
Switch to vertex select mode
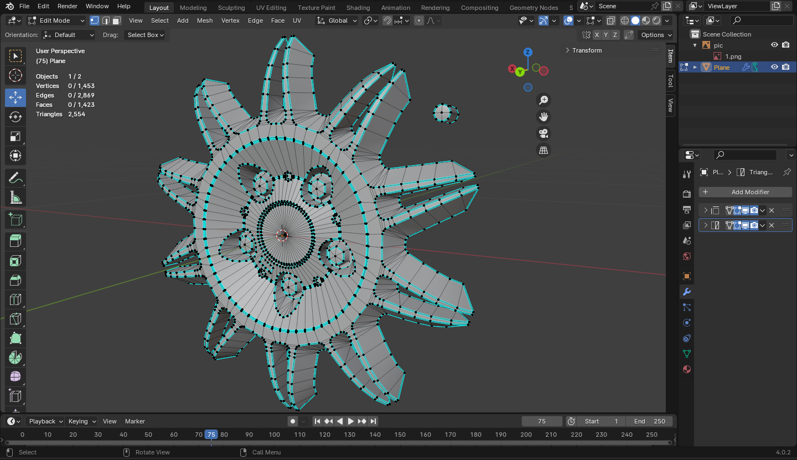pos(95,20)
